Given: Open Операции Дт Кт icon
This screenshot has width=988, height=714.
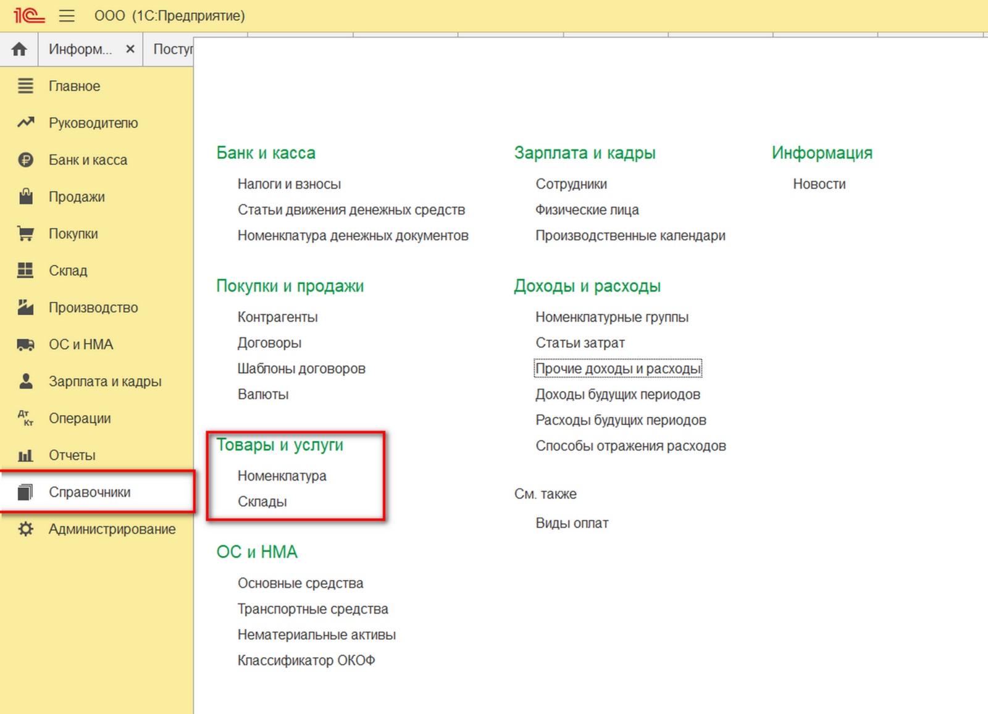Looking at the screenshot, I should click(25, 418).
